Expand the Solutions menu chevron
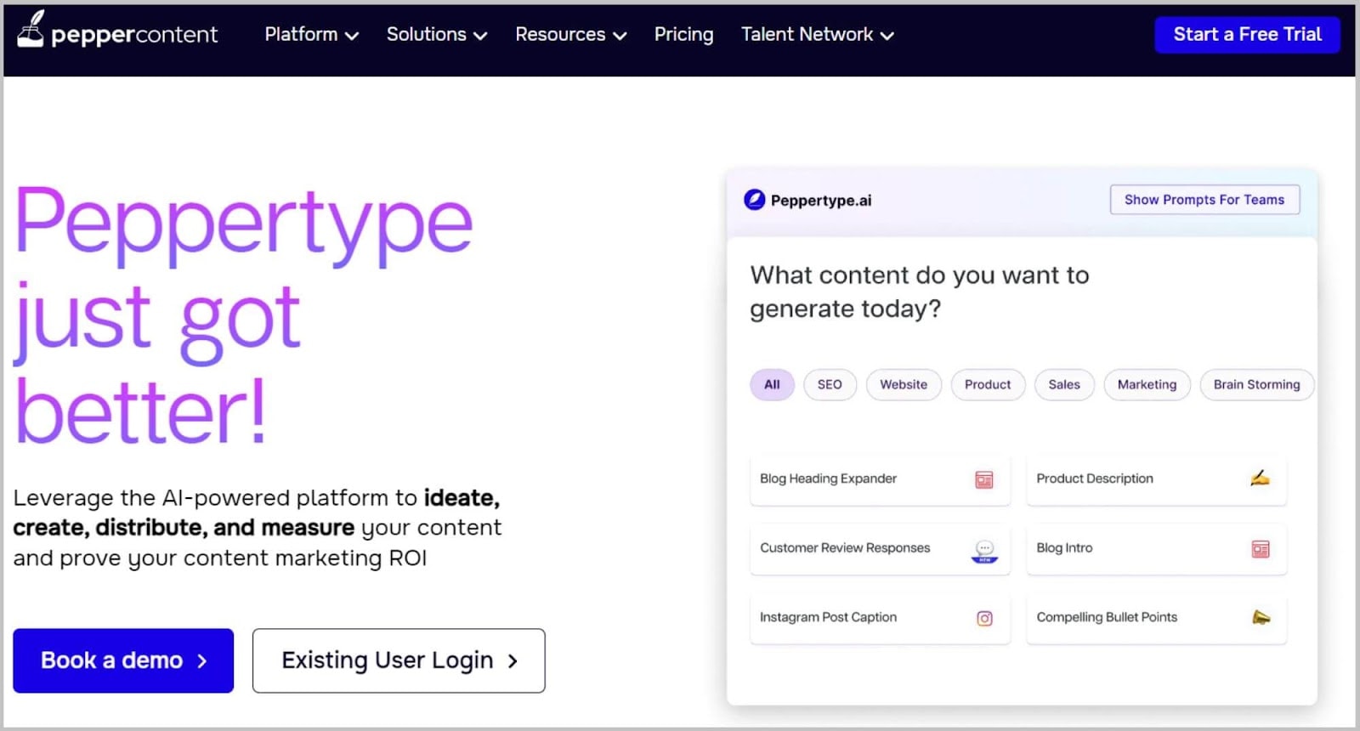The width and height of the screenshot is (1360, 731). point(480,36)
